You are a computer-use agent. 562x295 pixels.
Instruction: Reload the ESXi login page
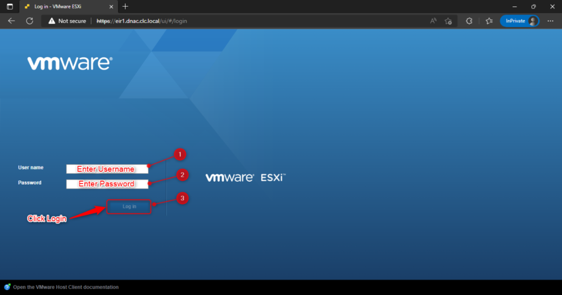coord(30,21)
